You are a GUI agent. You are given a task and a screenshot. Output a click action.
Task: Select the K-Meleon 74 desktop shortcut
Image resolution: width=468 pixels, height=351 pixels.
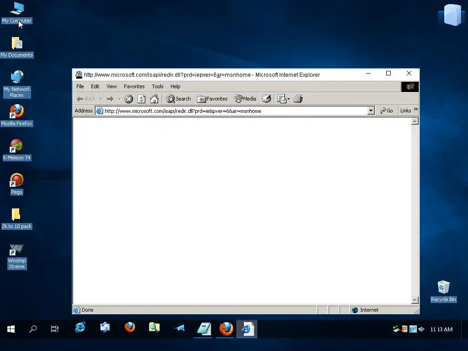pyautogui.click(x=17, y=150)
